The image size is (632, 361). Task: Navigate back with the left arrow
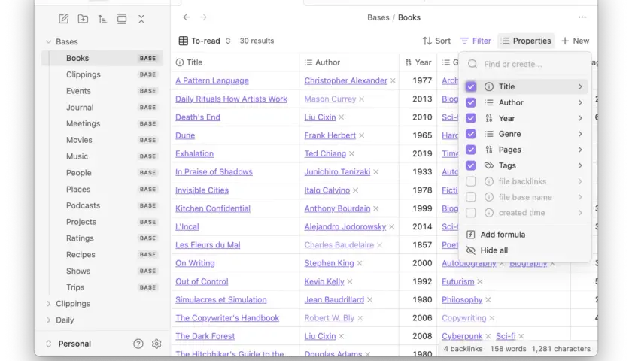[187, 17]
